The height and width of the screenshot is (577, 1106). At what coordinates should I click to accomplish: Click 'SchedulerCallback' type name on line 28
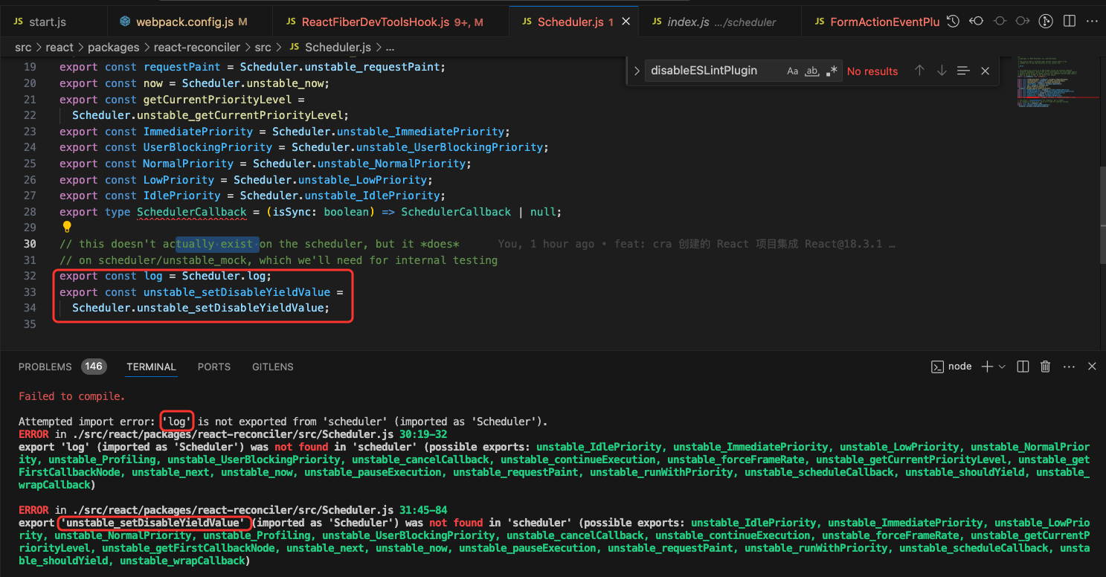tap(192, 212)
